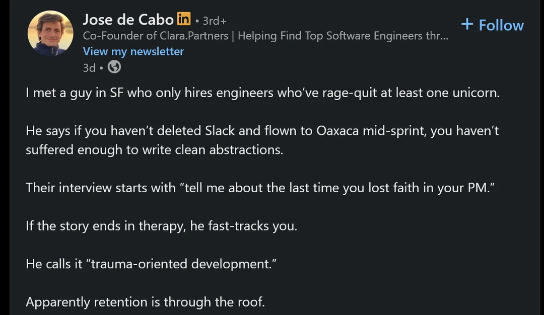The height and width of the screenshot is (315, 544).
Task: Click the word SF in first sentence
Action: pos(116,94)
